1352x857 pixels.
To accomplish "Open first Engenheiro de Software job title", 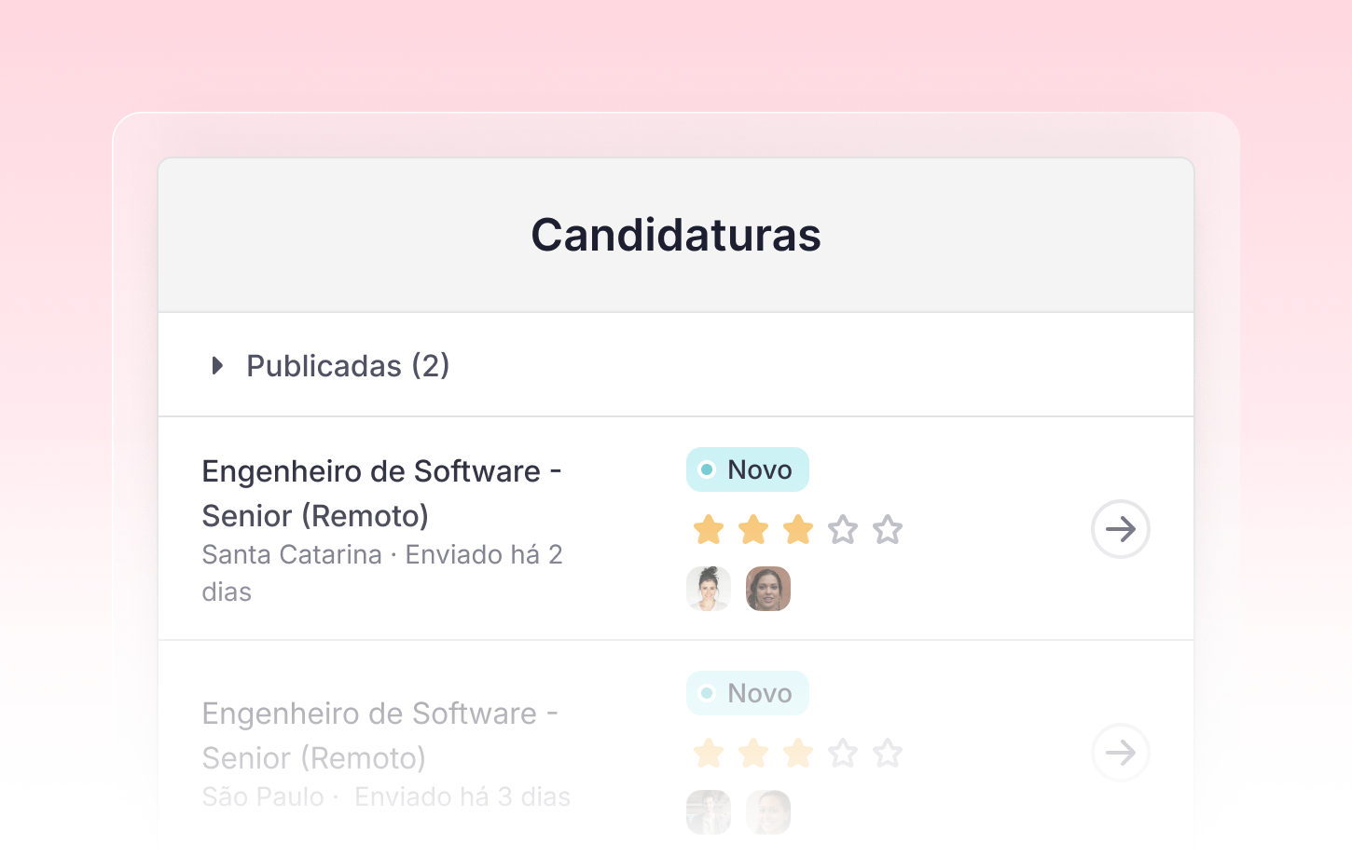I will [x=380, y=493].
